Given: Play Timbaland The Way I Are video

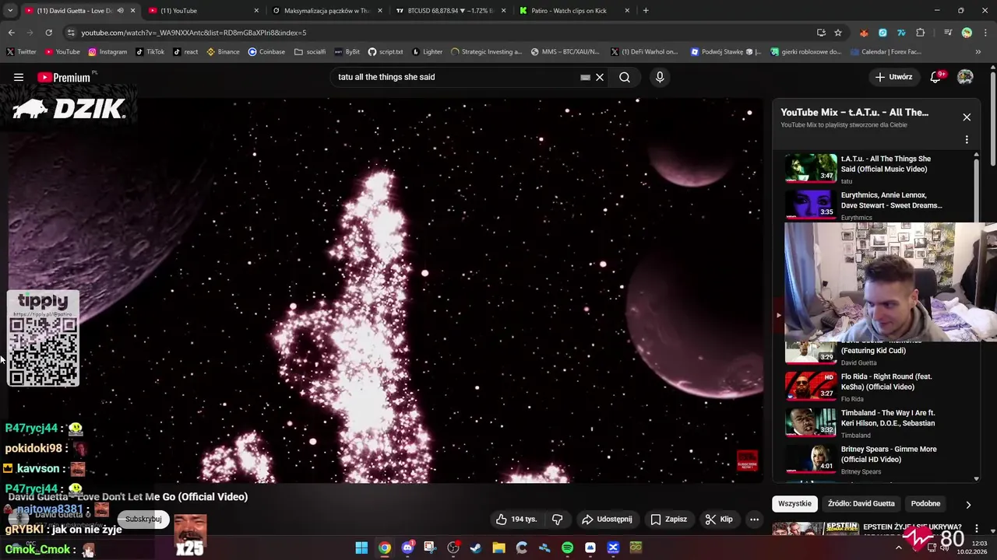Looking at the screenshot, I should (879, 423).
